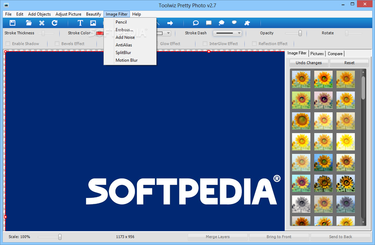
Task: Open the Beautify menu
Action: pos(93,14)
